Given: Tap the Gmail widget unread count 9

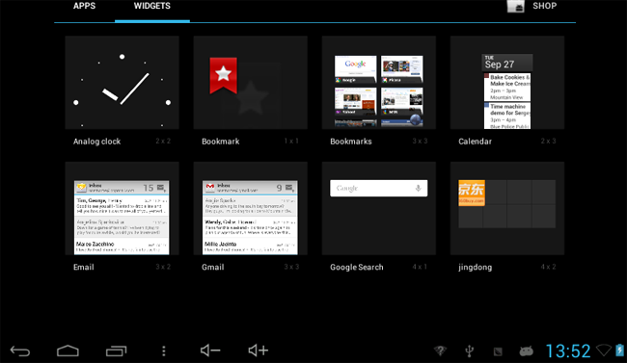Looking at the screenshot, I should pyautogui.click(x=279, y=188).
